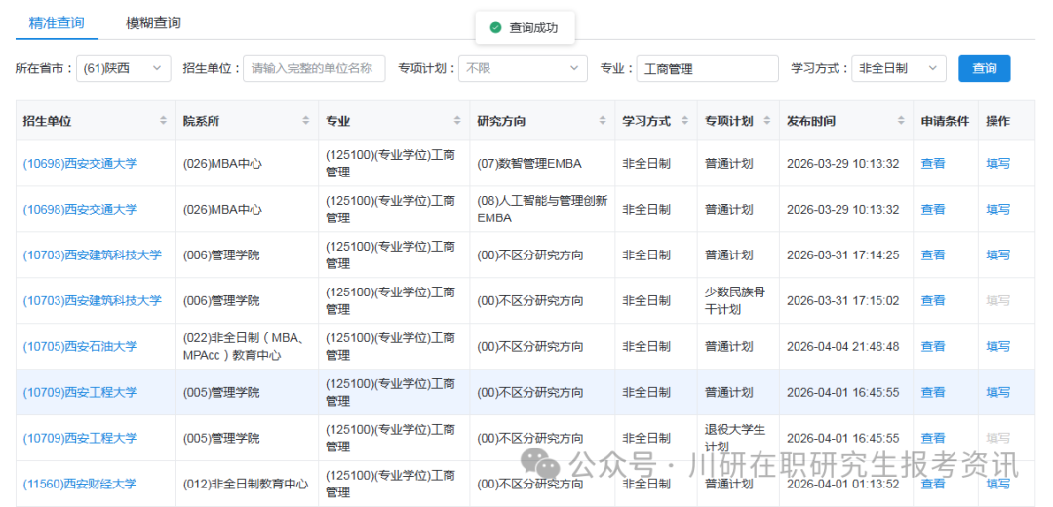Select the (012)非全日制教育中心 cell
This screenshot has height=507, width=1053.
(x=246, y=484)
